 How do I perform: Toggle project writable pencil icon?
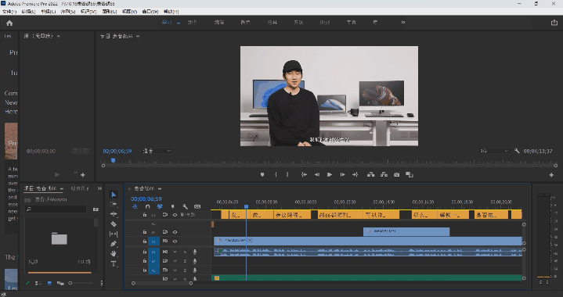pyautogui.click(x=27, y=283)
